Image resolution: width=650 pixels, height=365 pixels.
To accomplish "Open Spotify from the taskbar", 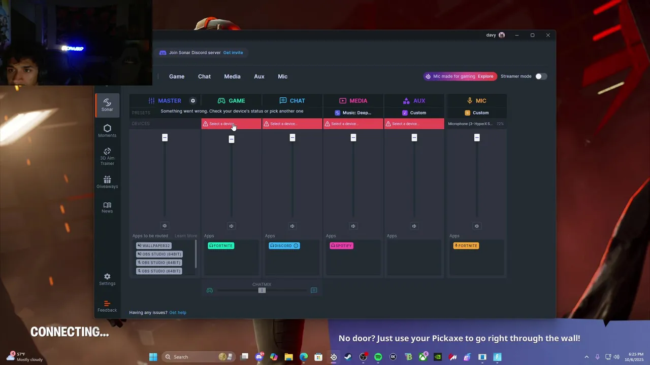I will pyautogui.click(x=378, y=357).
